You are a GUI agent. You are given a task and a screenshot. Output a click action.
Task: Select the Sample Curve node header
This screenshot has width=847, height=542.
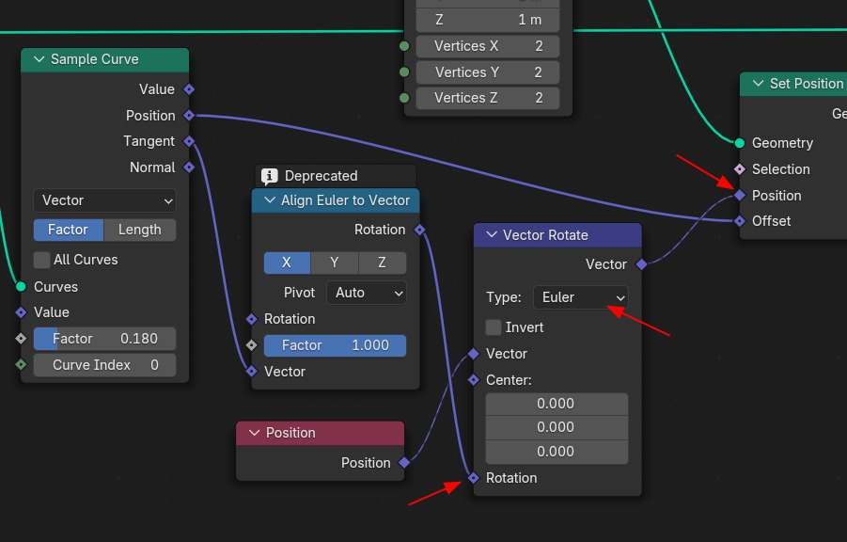coord(104,59)
